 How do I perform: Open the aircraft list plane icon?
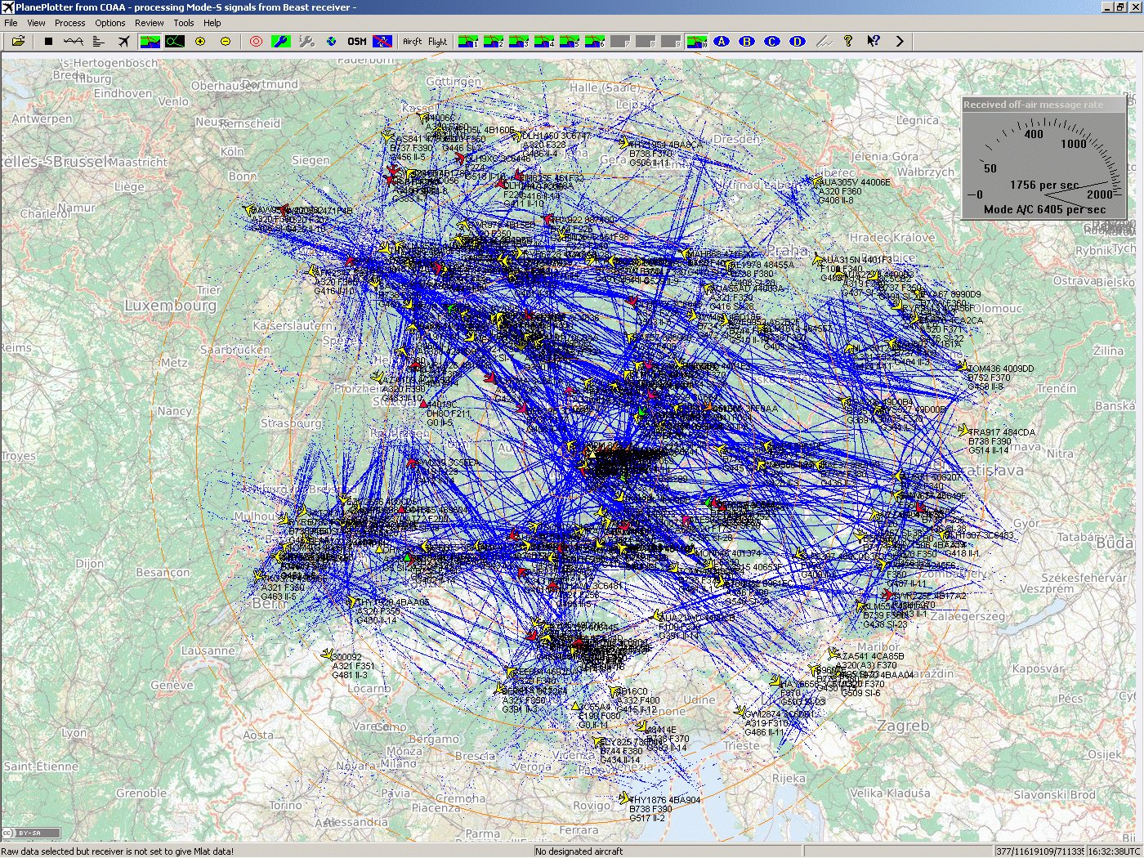pyautogui.click(x=124, y=41)
